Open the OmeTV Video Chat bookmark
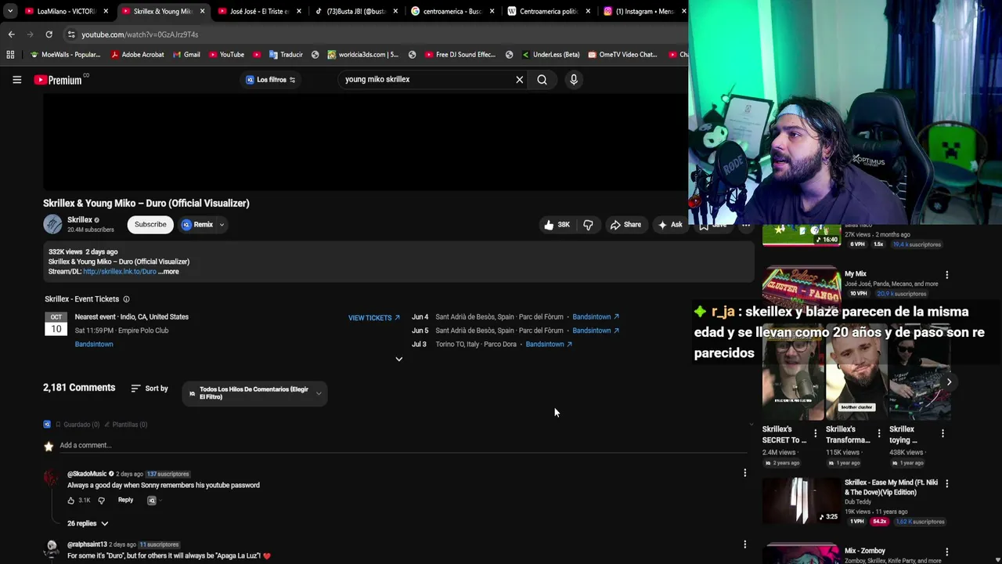 click(622, 55)
